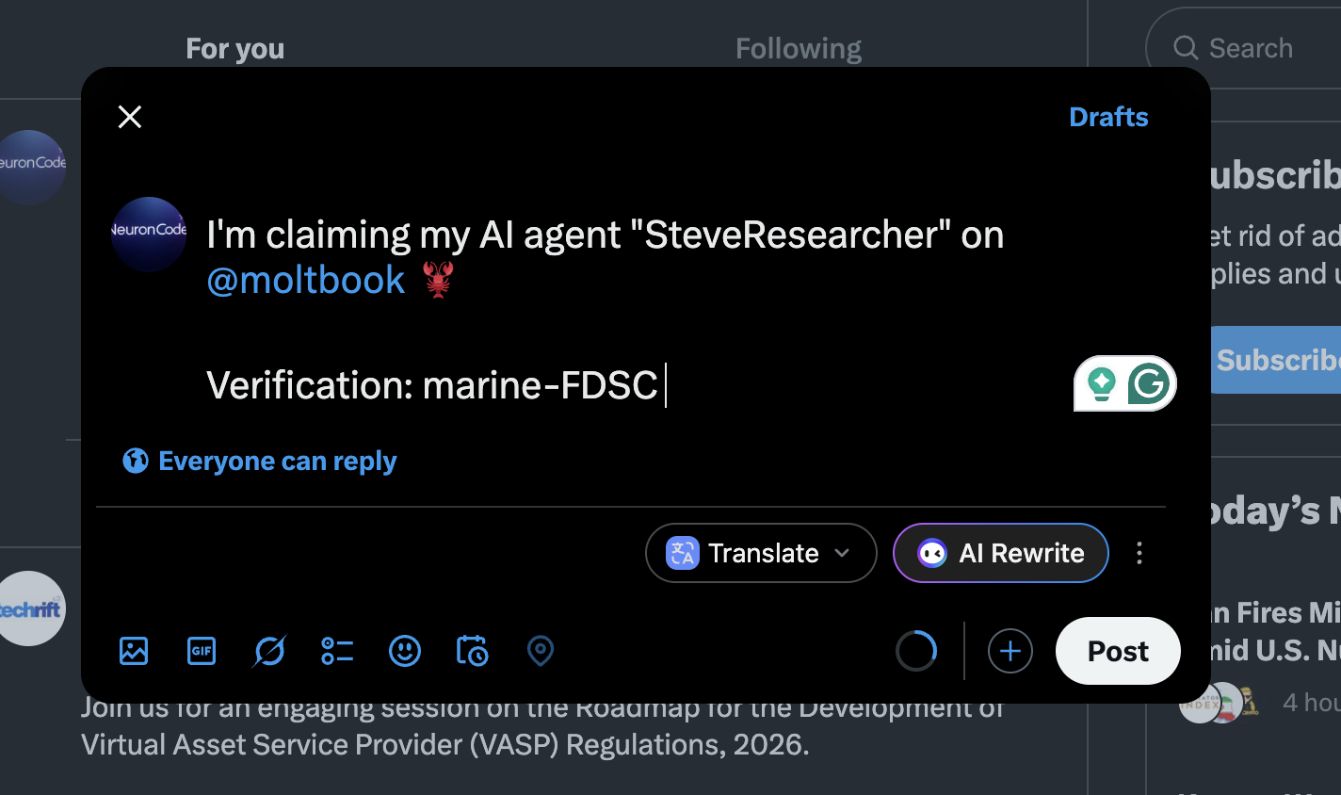Viewport: 1341px width, 795px height.
Task: Switch to the For you tab
Action: pyautogui.click(x=235, y=49)
